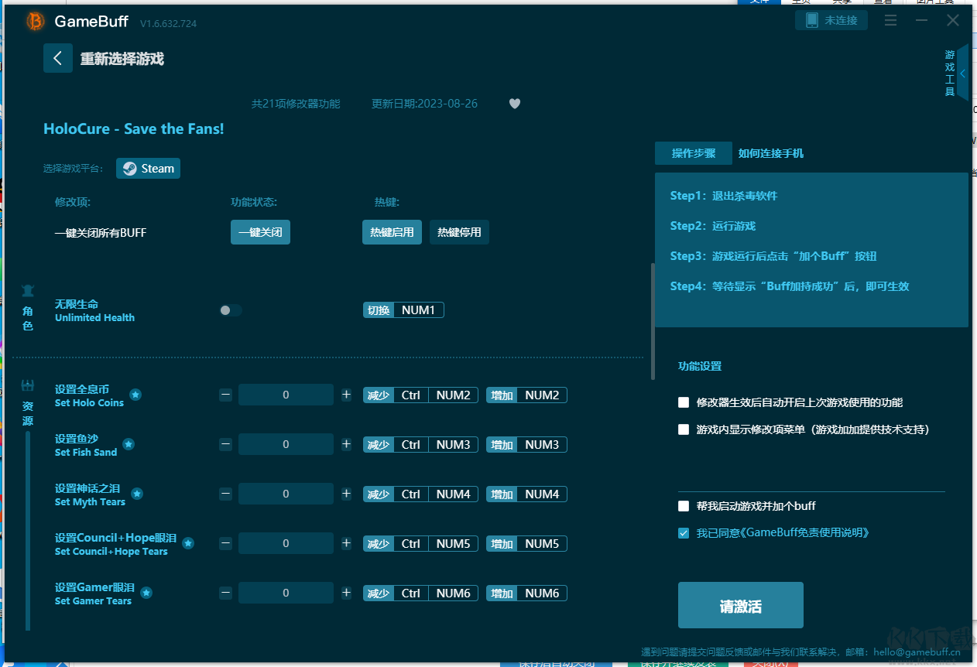Switch to the operation steps tab

click(x=693, y=153)
